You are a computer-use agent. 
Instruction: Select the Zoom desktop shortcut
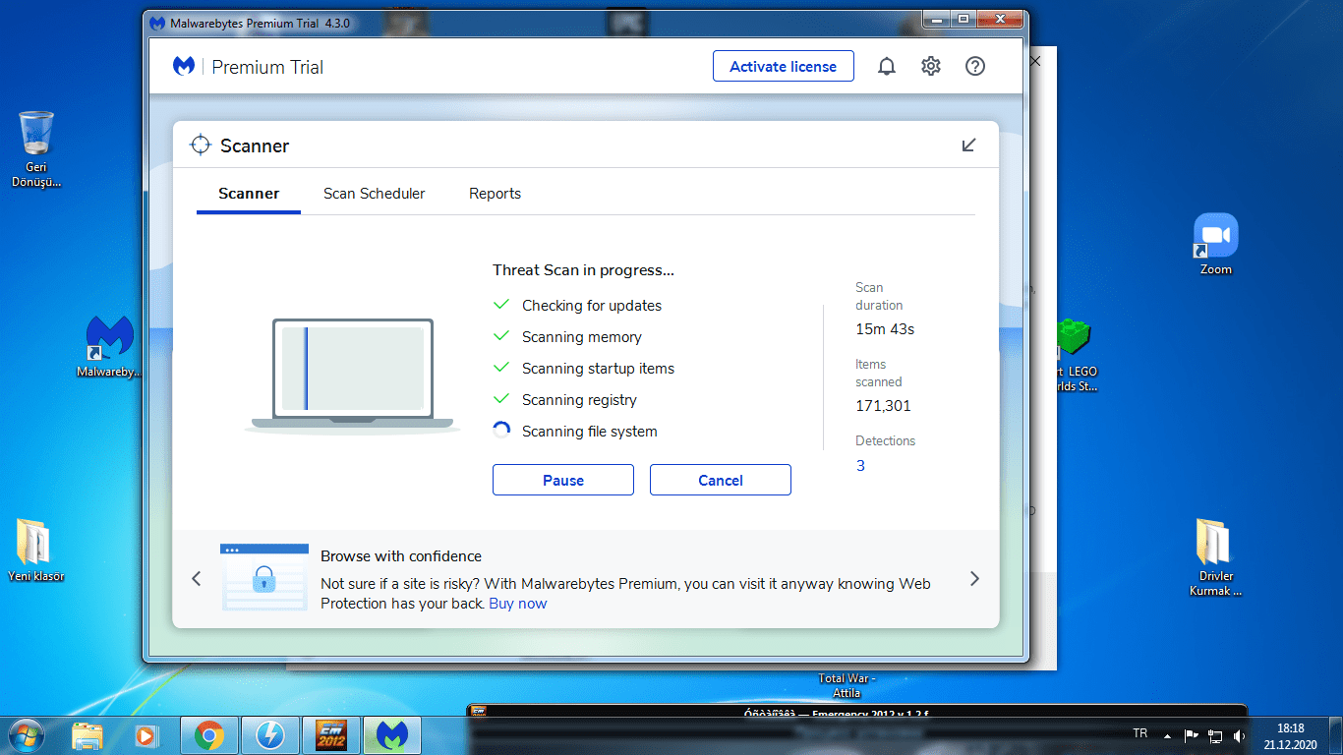1216,245
